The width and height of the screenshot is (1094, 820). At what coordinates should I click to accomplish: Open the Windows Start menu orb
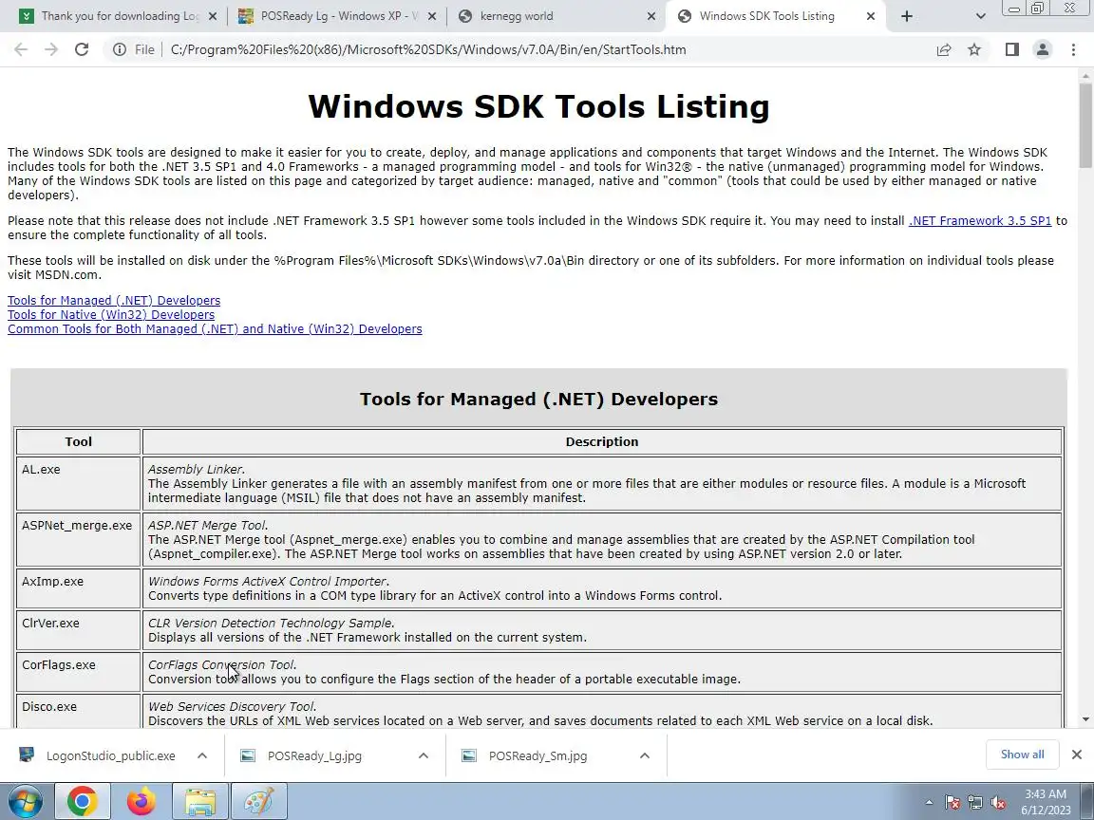(25, 801)
